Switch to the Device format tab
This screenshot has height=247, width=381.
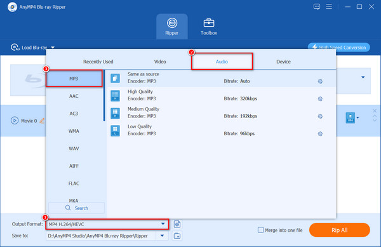[x=283, y=62]
